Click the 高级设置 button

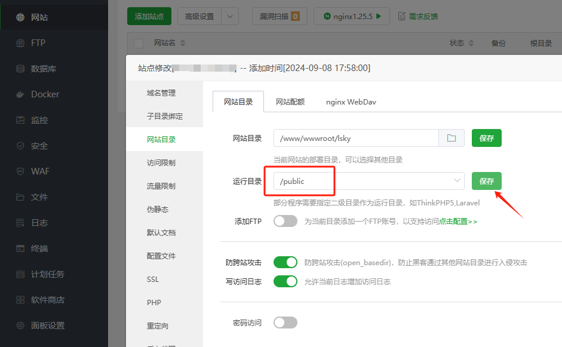tap(199, 17)
